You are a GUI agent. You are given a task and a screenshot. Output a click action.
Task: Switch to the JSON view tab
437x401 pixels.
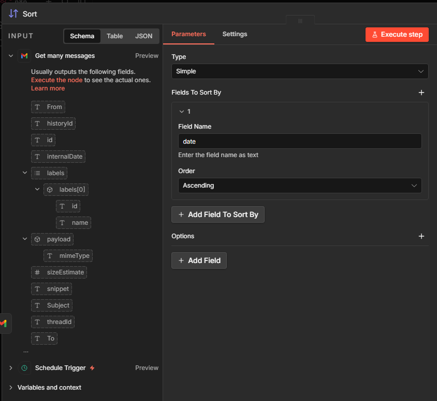(144, 36)
